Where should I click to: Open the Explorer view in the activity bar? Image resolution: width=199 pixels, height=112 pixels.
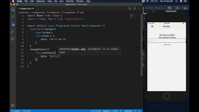(13, 10)
